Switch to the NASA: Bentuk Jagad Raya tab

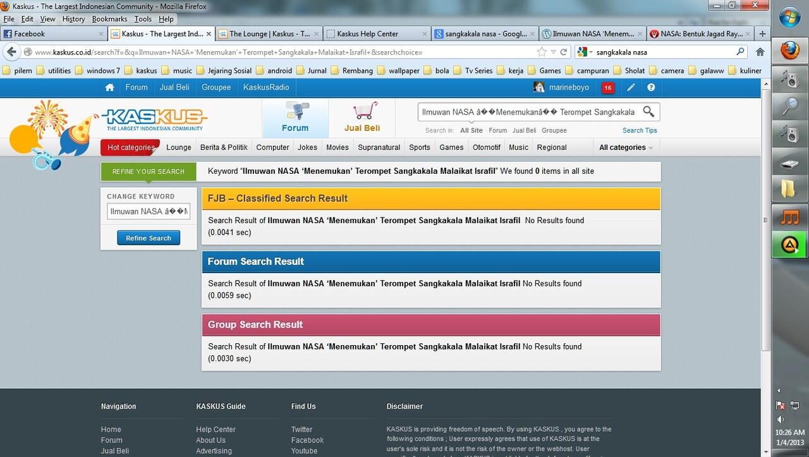click(700, 34)
